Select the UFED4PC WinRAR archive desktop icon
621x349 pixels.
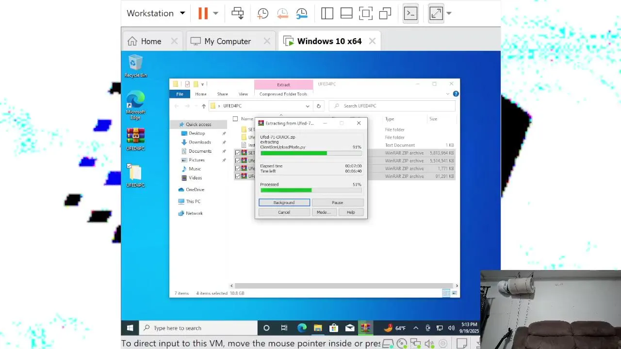(135, 140)
